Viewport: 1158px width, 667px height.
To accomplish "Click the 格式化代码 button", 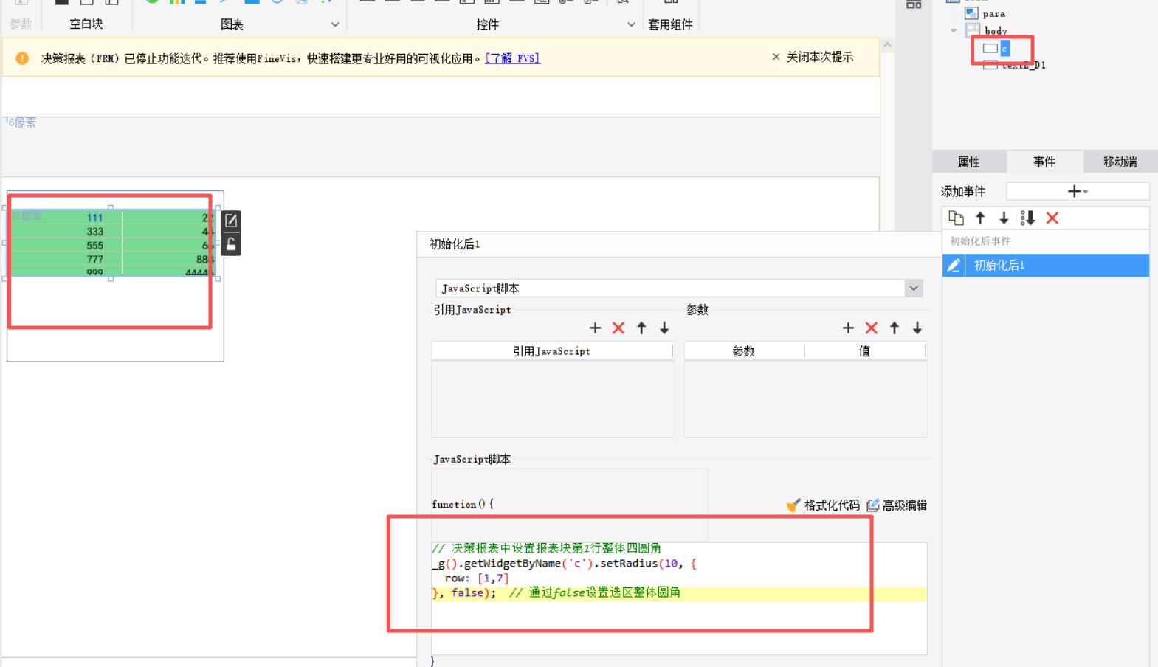I will [x=823, y=505].
